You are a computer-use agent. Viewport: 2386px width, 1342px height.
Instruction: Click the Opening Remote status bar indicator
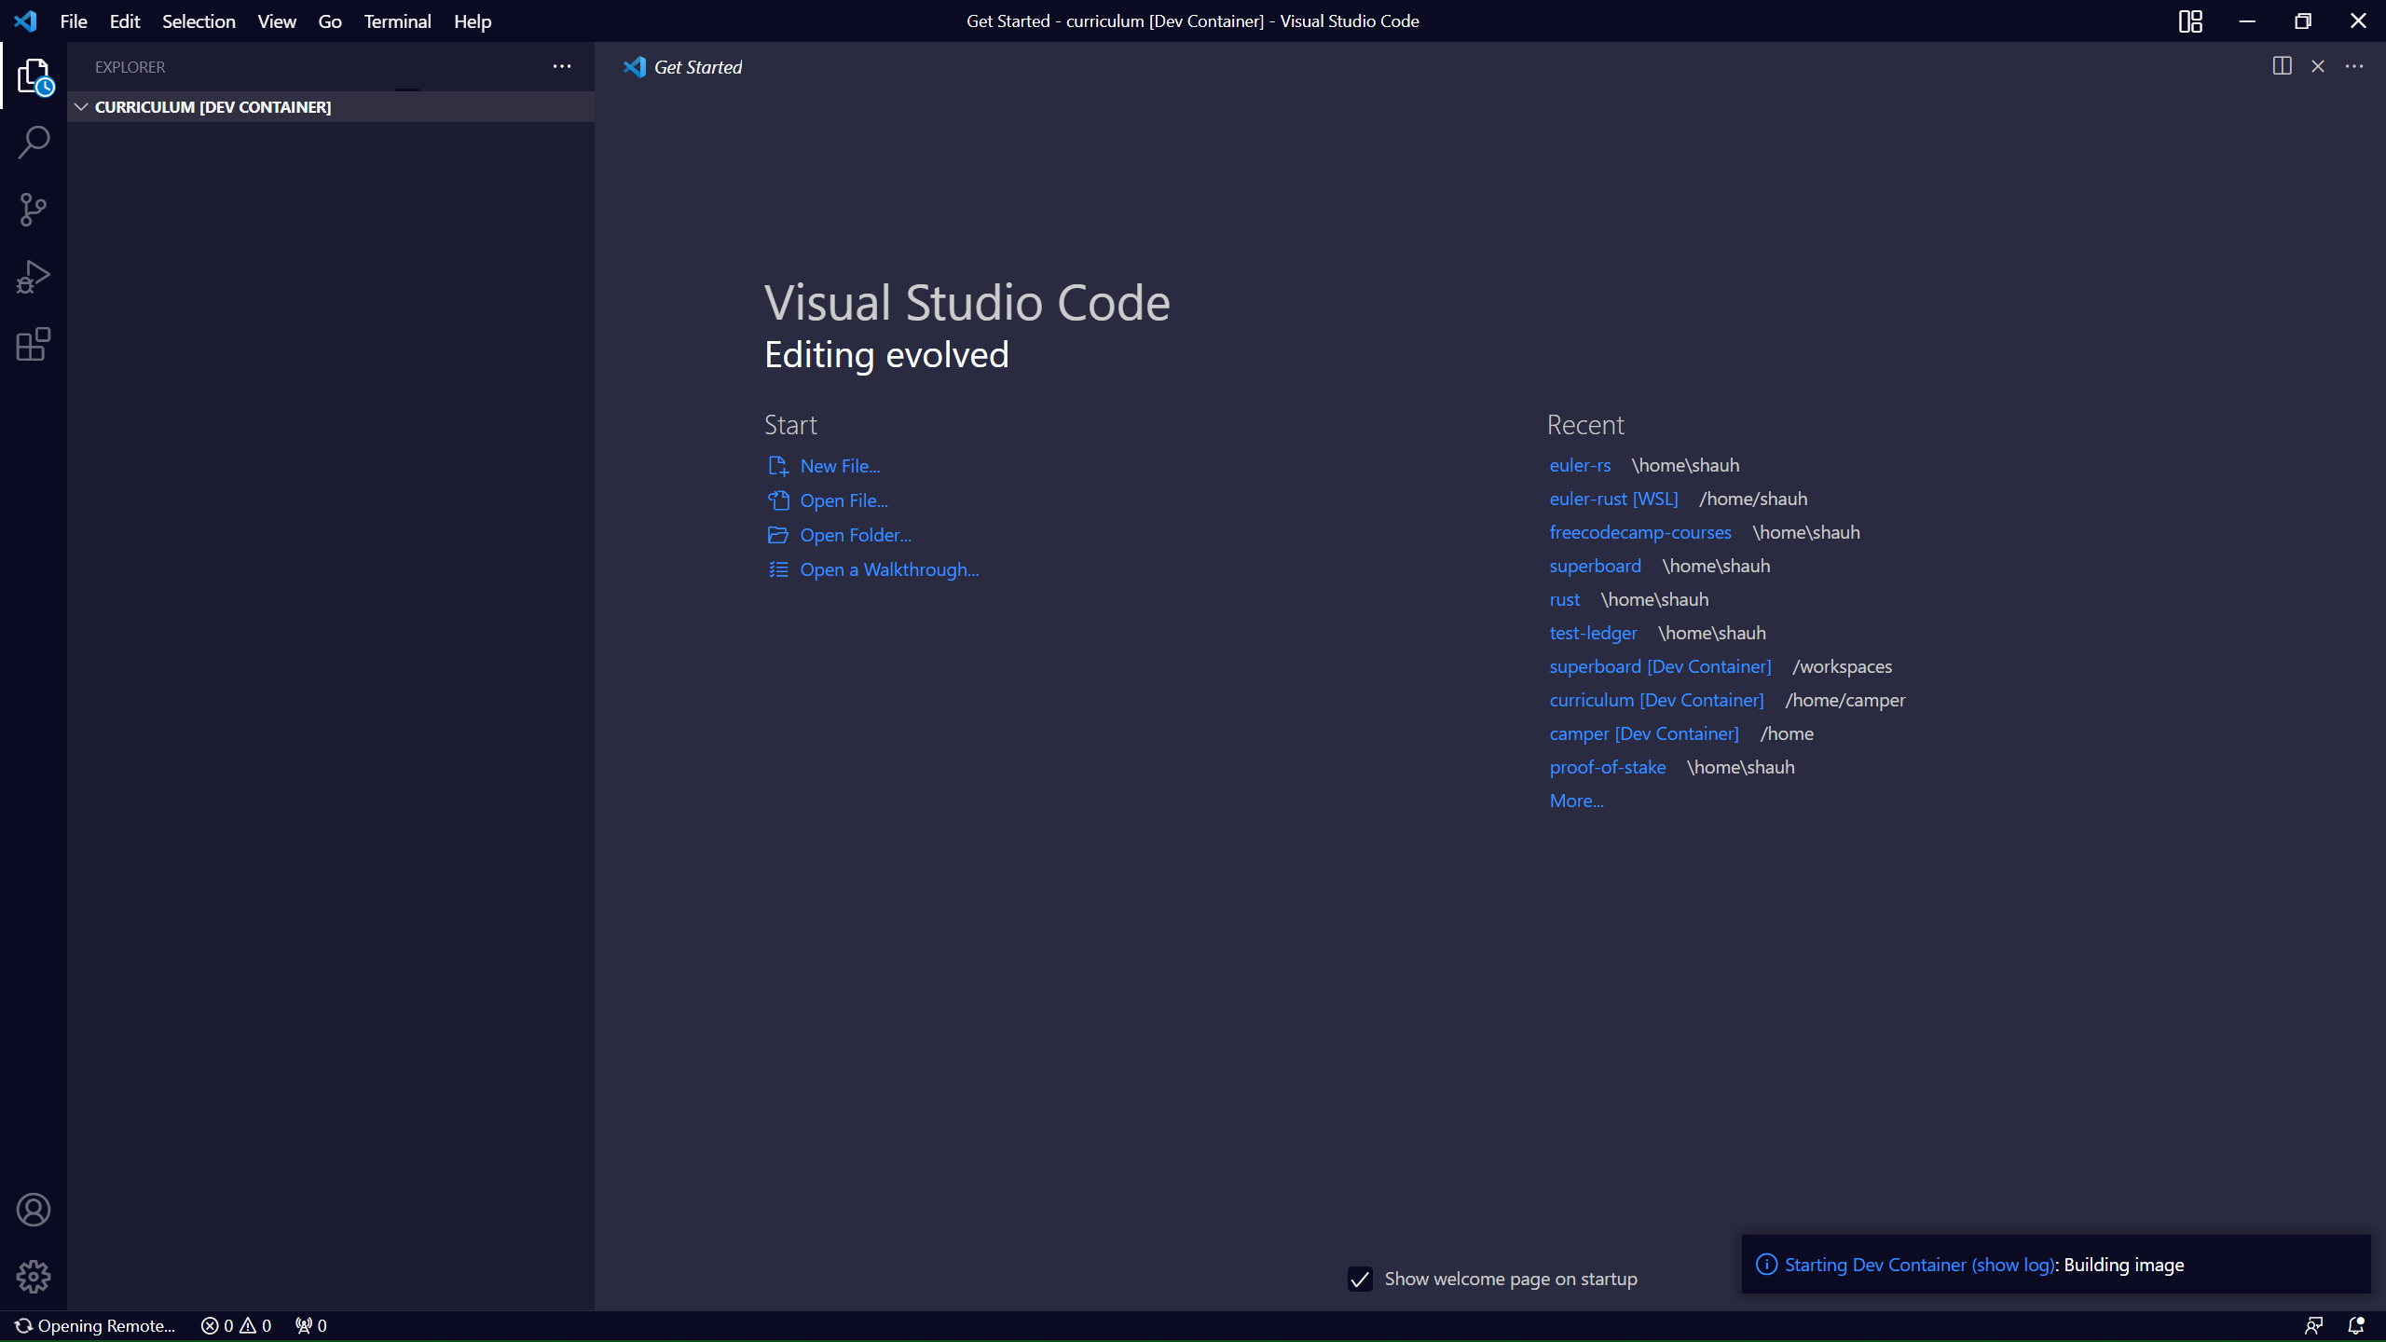(94, 1325)
